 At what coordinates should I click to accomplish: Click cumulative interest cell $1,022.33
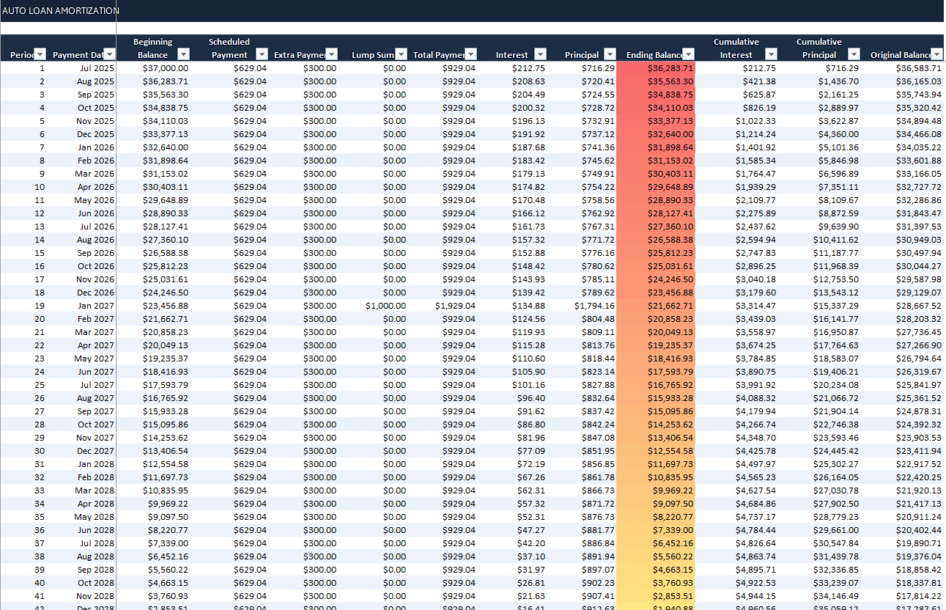pos(736,121)
